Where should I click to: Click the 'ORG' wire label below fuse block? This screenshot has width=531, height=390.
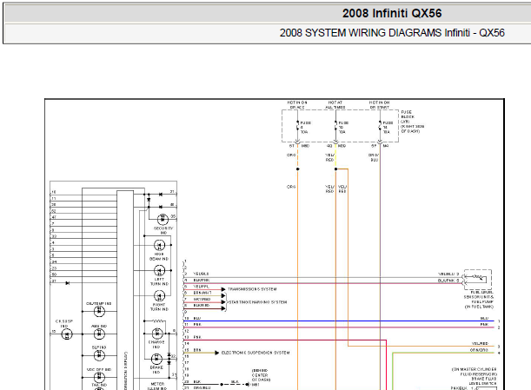tap(291, 155)
